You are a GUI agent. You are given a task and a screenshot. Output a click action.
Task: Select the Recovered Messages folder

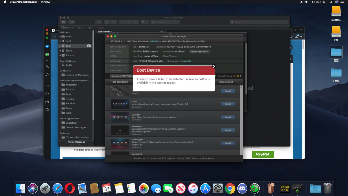pyautogui.click(x=76, y=75)
